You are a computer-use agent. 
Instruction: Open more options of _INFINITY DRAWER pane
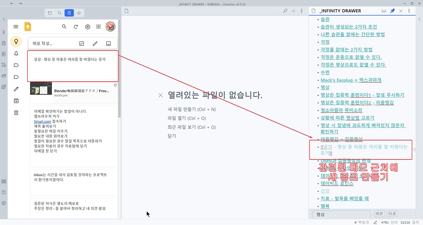[409, 11]
